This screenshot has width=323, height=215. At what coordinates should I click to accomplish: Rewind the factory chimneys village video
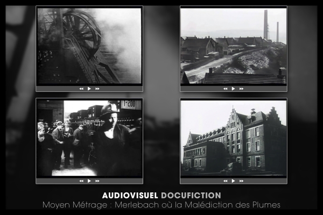point(225,89)
